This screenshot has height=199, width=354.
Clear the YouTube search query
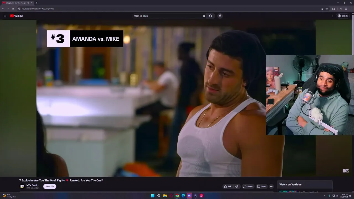click(x=204, y=16)
